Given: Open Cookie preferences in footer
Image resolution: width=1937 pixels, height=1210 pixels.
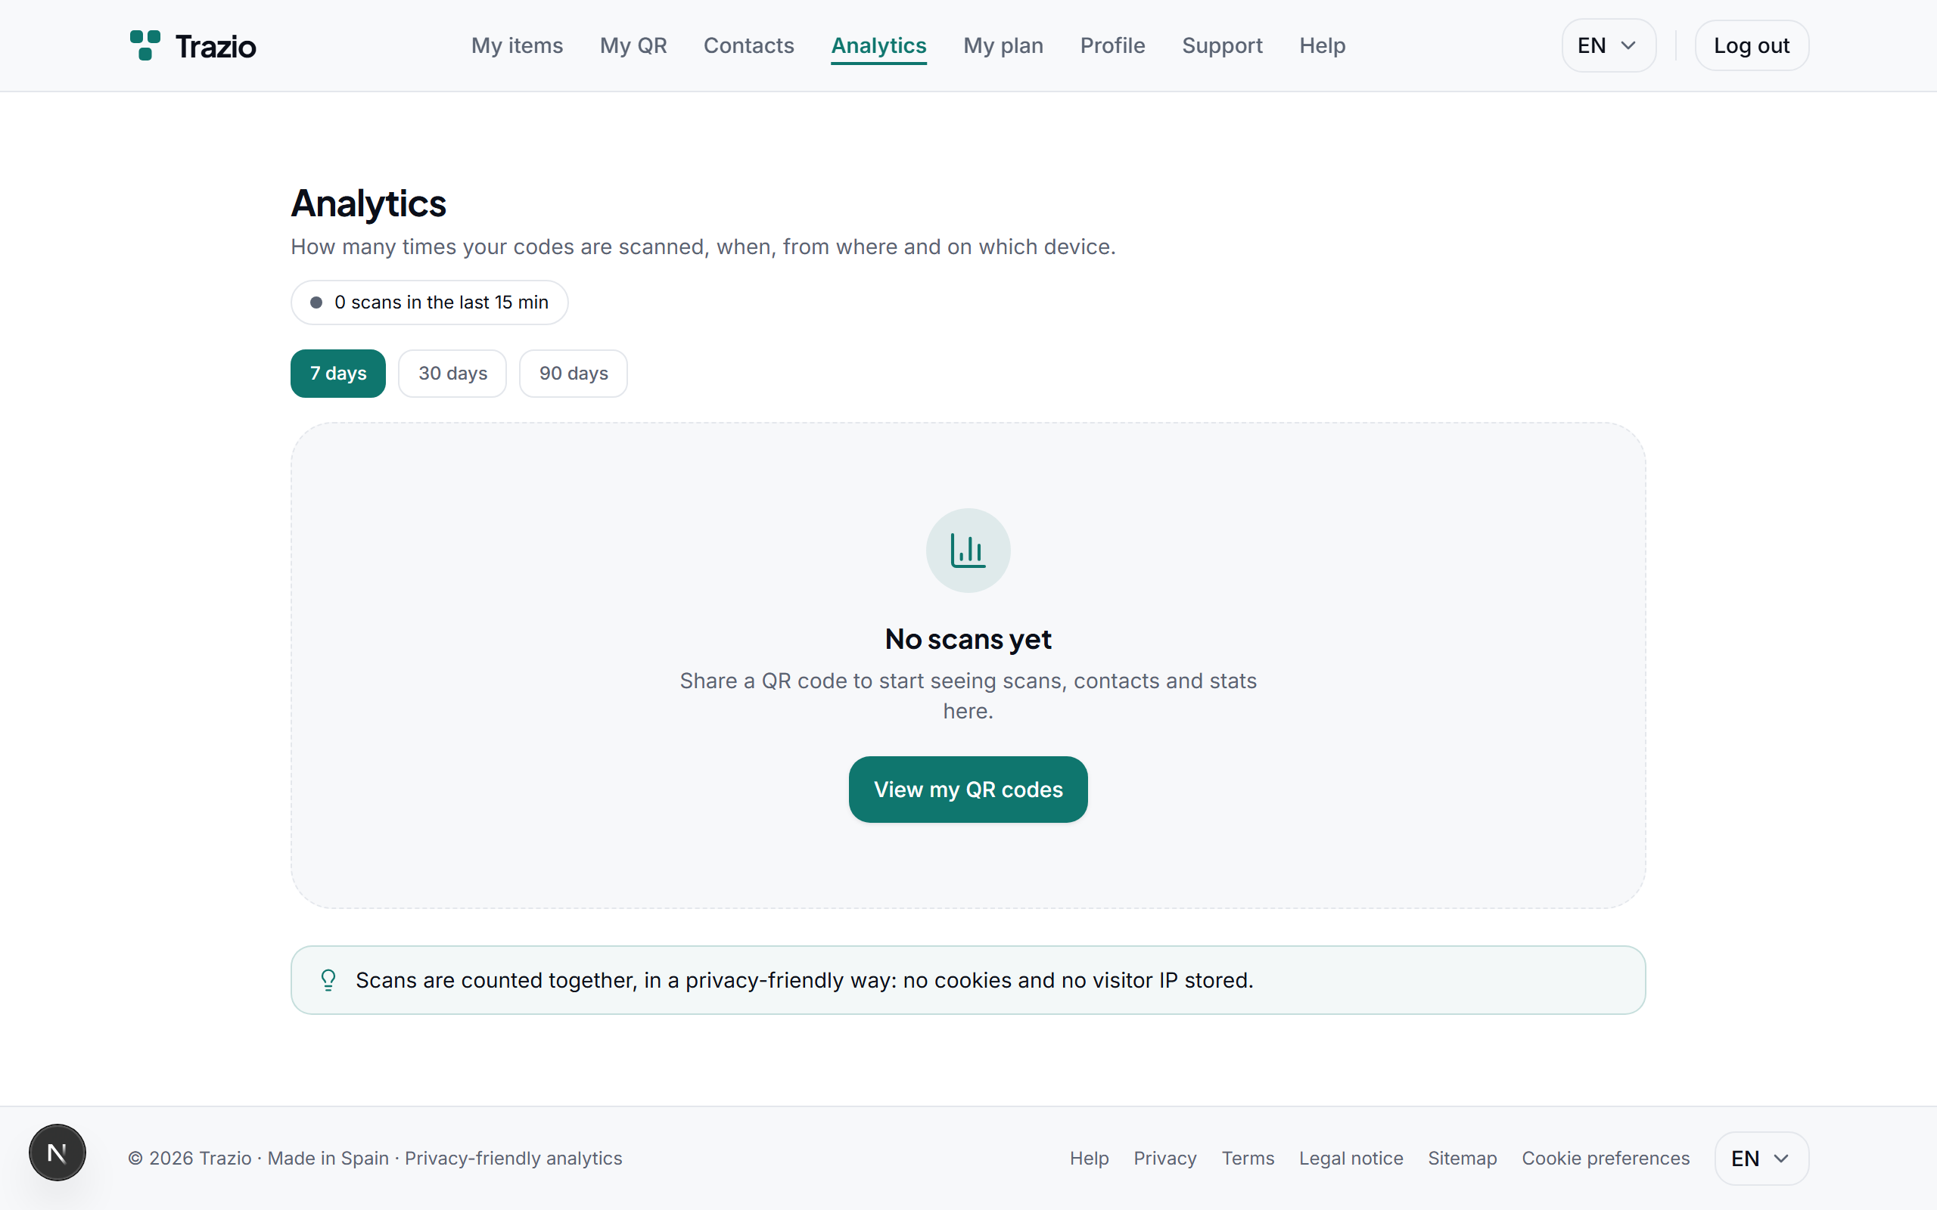Looking at the screenshot, I should (1606, 1158).
